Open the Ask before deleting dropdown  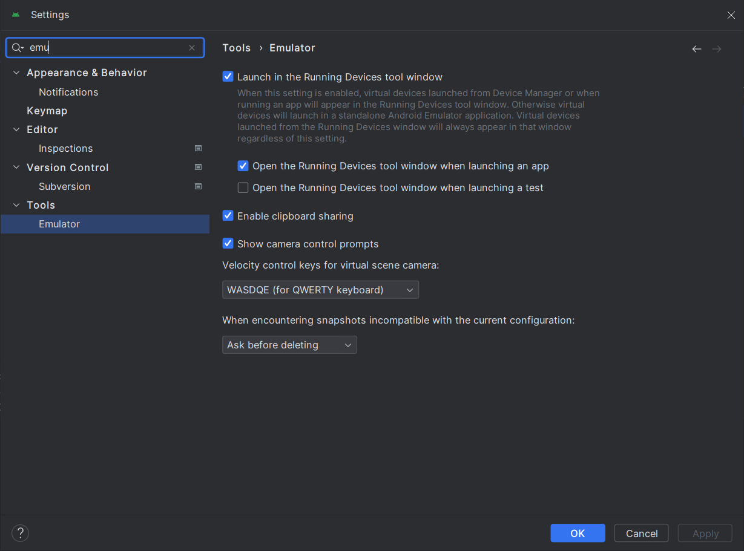(289, 345)
